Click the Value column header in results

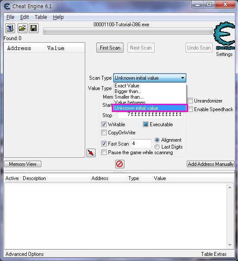pyautogui.click(x=64, y=48)
